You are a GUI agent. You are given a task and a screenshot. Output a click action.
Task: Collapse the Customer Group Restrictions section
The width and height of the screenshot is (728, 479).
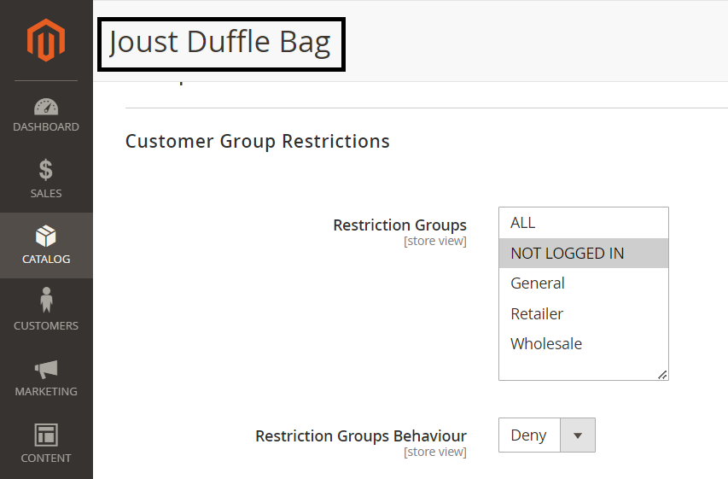pyautogui.click(x=258, y=142)
